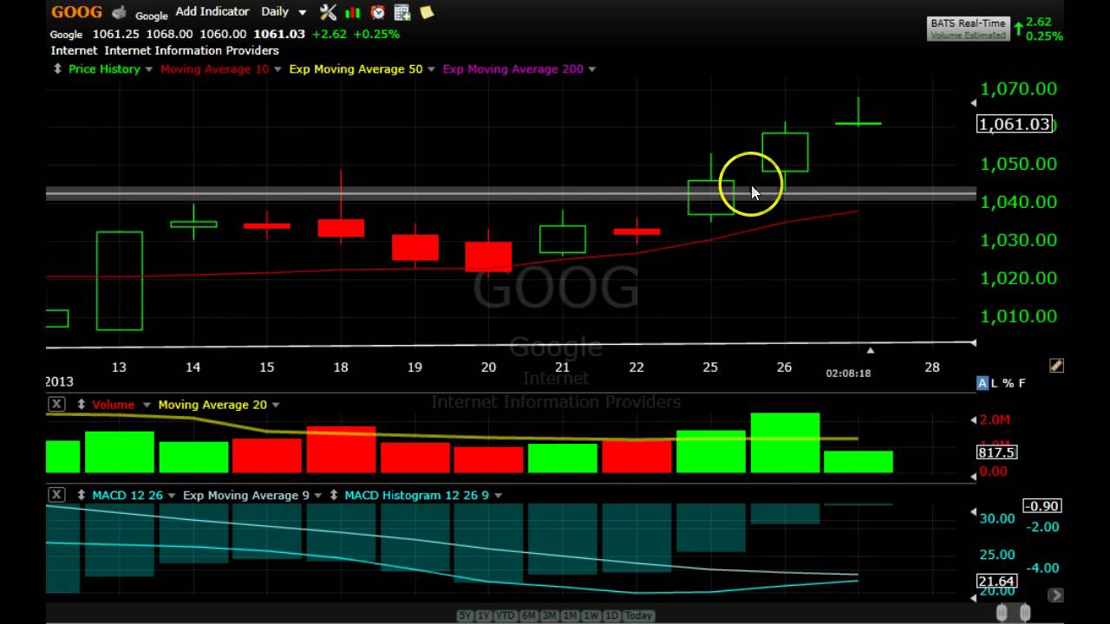This screenshot has width=1110, height=624.
Task: Click the move arrows beside Price History
Action: pyautogui.click(x=57, y=68)
